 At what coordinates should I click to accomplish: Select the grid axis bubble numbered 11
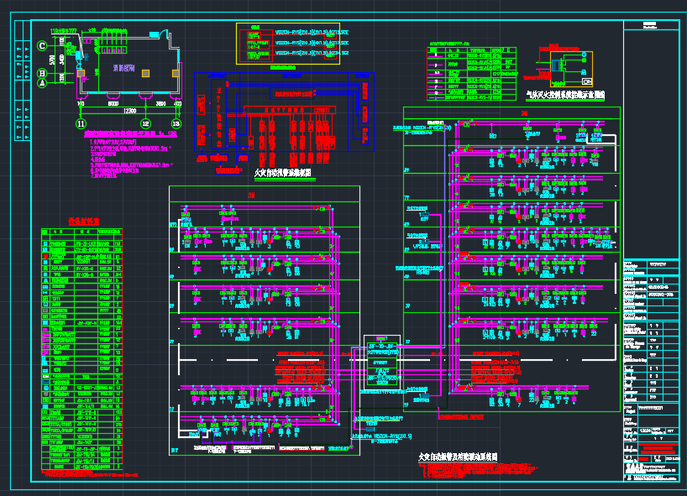[81, 123]
